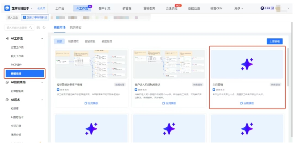Click the AI智能表格 section icon in sidebar
Screen dimensions: 298x148
(7, 82)
